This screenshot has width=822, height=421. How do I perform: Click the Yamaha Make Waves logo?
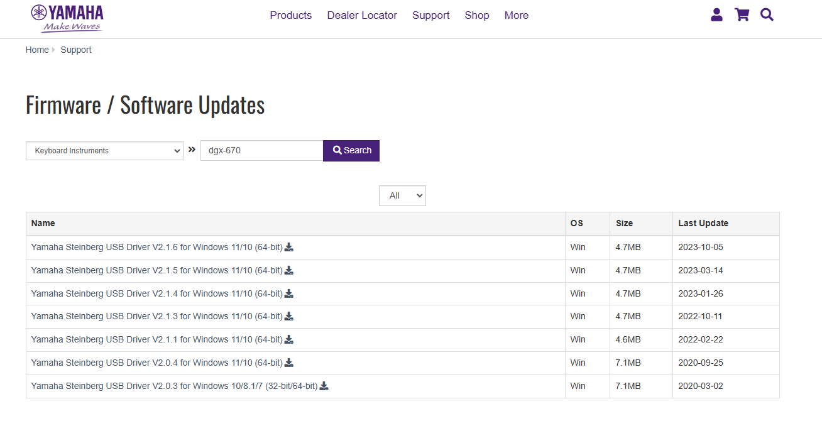67,18
